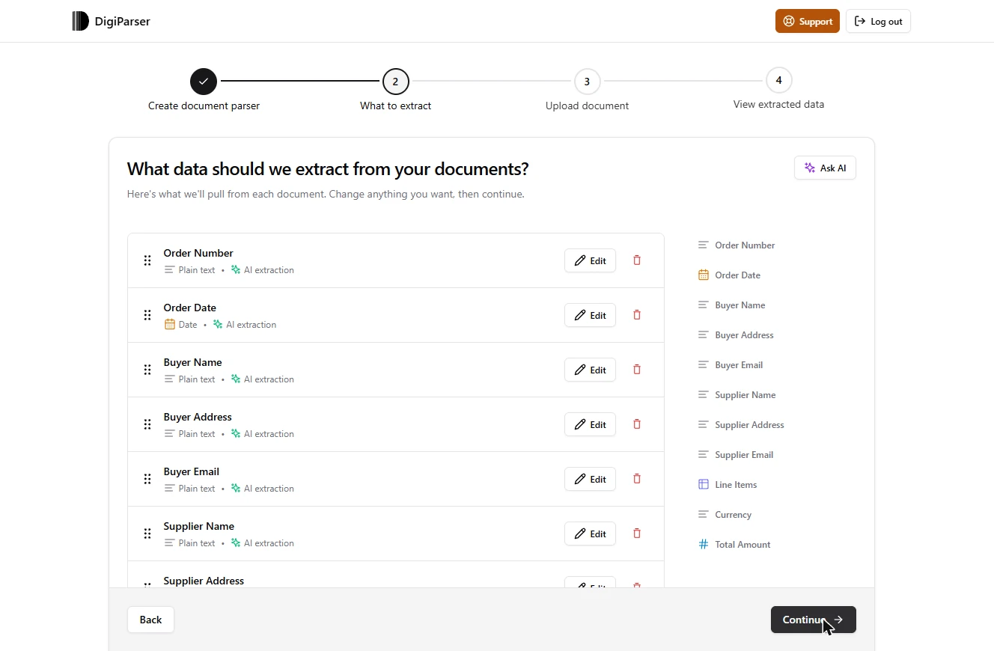994x651 pixels.
Task: Click the Order Date calendar icon in sidebar
Action: click(x=704, y=275)
